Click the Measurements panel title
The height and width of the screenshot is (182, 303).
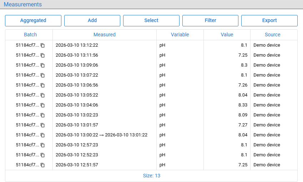pyautogui.click(x=23, y=4)
